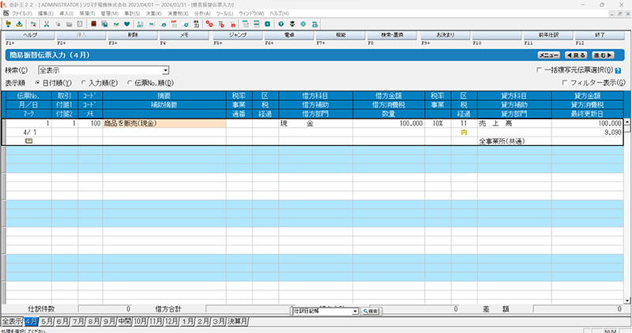Open the 決算(K) menu

[x=153, y=14]
